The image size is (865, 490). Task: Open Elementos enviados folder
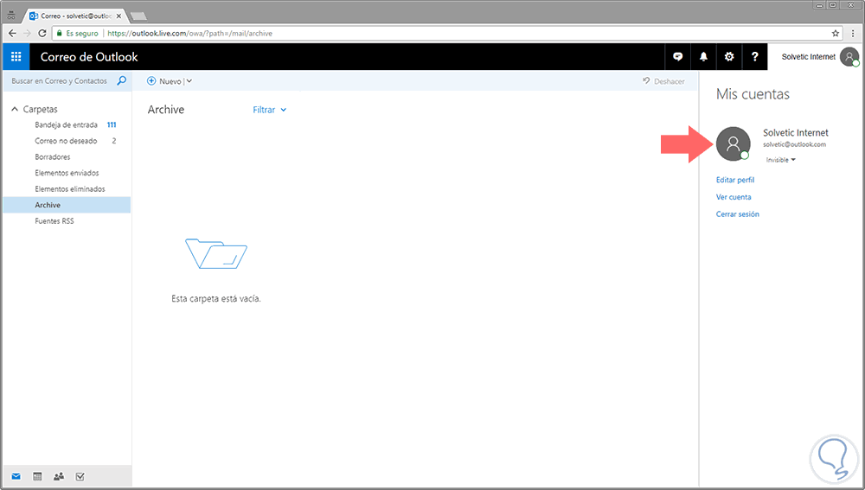pyautogui.click(x=67, y=173)
